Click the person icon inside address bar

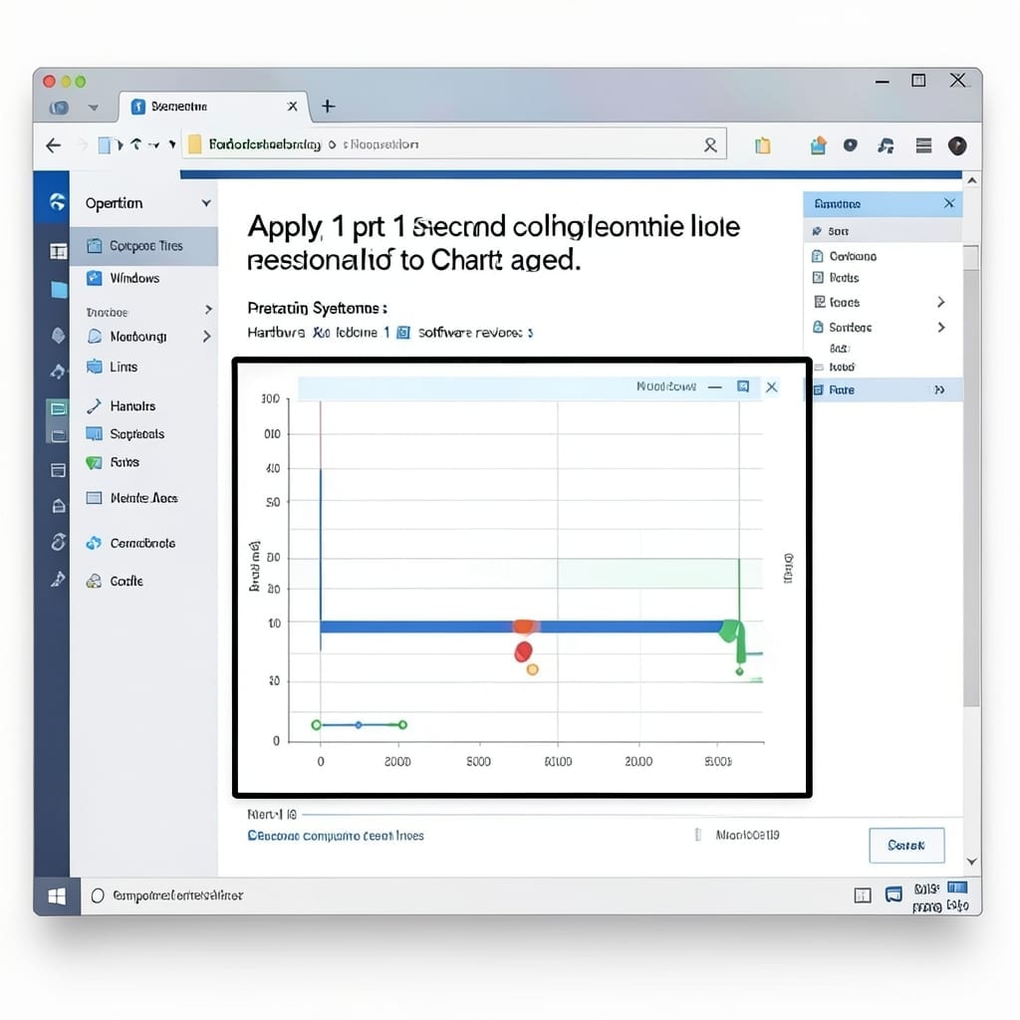[710, 145]
